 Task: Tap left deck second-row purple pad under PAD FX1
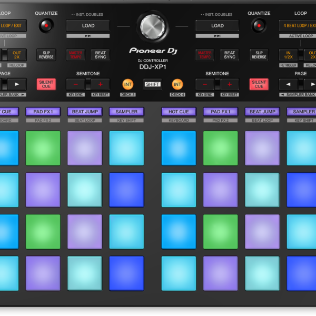click(x=43, y=190)
